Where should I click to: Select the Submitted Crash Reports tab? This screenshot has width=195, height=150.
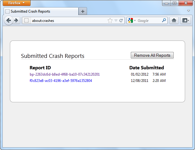[x=41, y=11]
